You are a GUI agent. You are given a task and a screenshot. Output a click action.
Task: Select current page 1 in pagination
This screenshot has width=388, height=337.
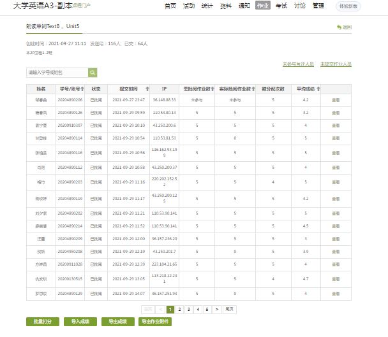170,310
